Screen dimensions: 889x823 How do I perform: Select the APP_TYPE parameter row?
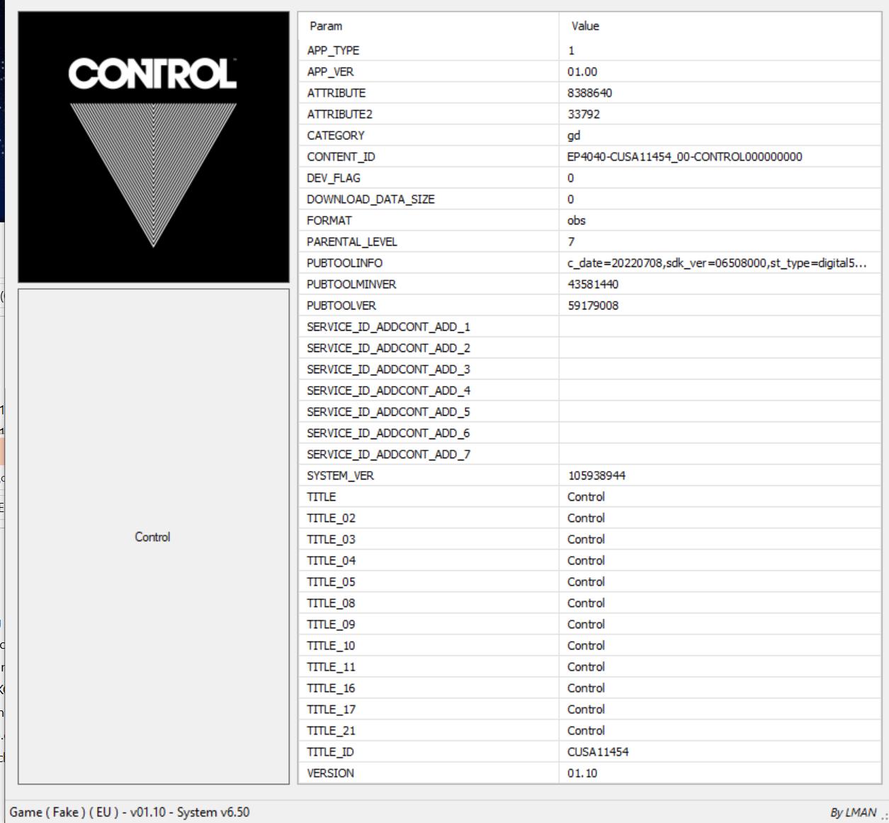click(589, 50)
